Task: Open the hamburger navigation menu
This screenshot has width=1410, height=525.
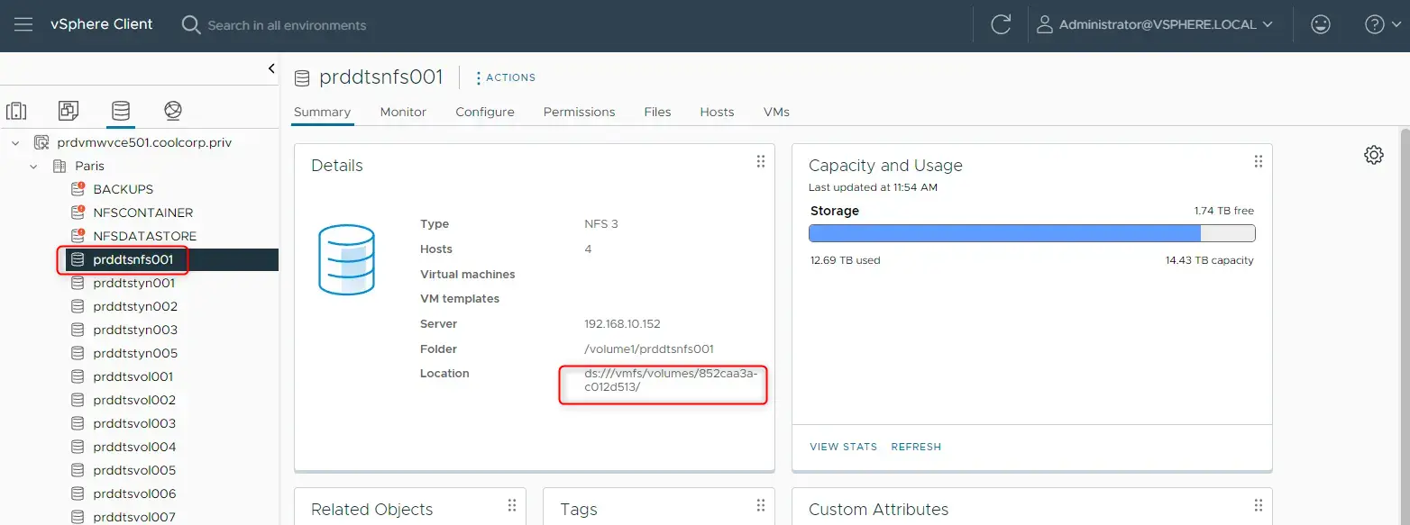Action: (23, 24)
